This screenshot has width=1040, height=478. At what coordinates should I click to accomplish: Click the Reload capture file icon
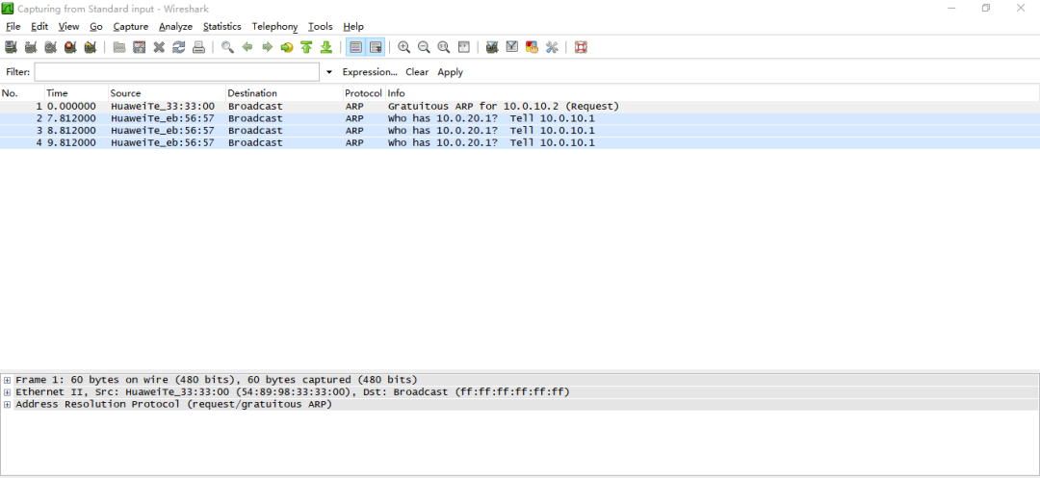(x=179, y=47)
